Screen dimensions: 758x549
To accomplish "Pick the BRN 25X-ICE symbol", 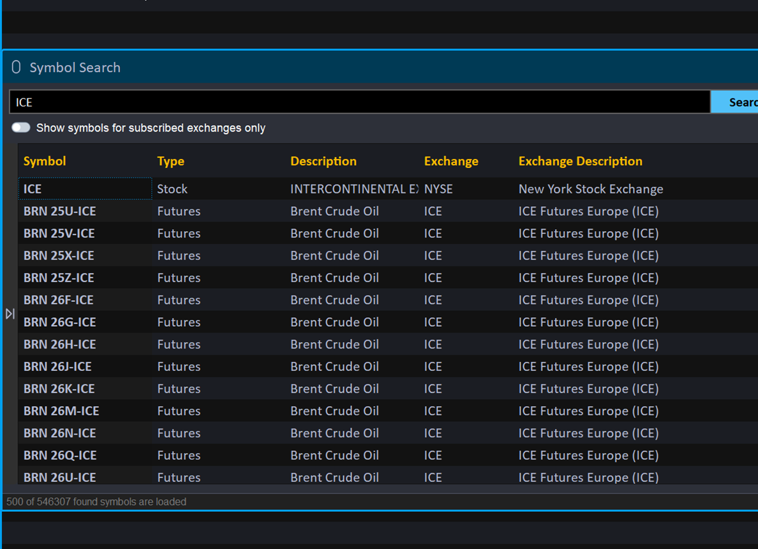I will (x=59, y=255).
